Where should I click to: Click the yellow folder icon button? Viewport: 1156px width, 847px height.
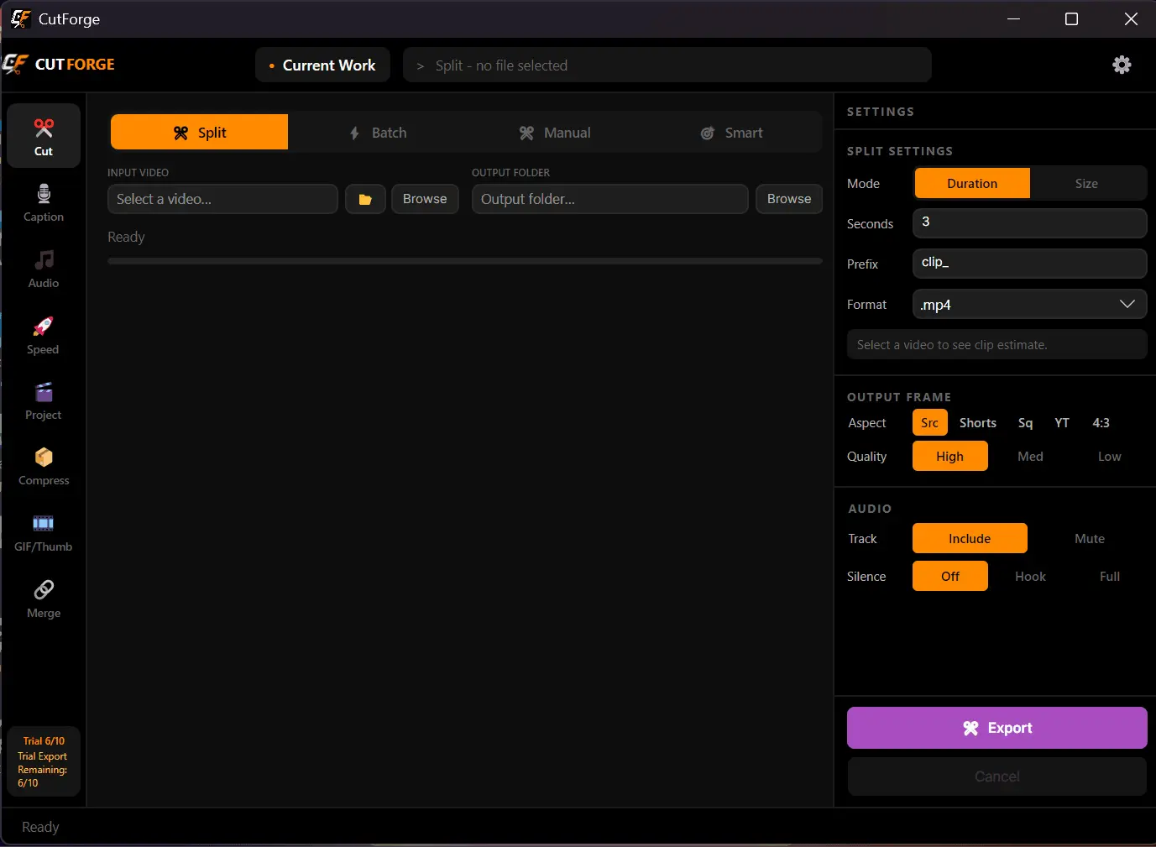coord(365,199)
